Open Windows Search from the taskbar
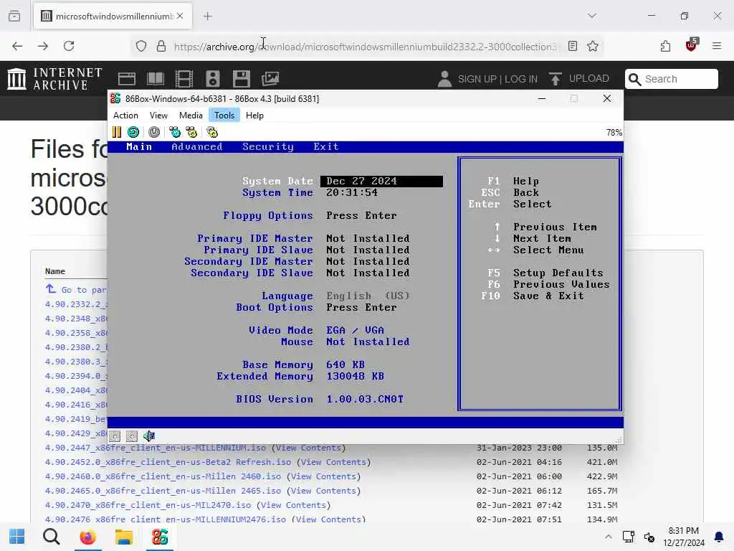Image resolution: width=734 pixels, height=551 pixels. tap(52, 537)
